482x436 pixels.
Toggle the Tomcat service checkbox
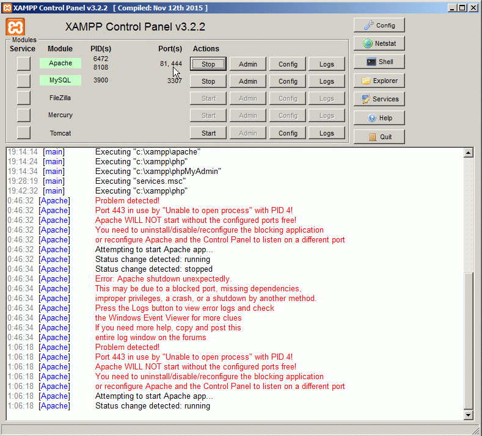24,133
